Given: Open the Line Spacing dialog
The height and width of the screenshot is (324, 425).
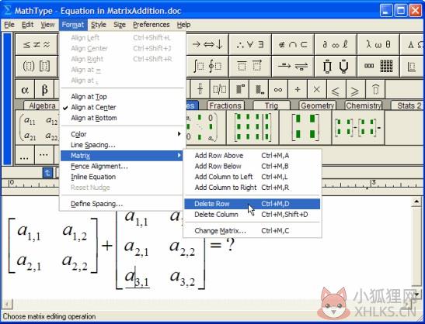Looking at the screenshot, I should coord(121,145).
